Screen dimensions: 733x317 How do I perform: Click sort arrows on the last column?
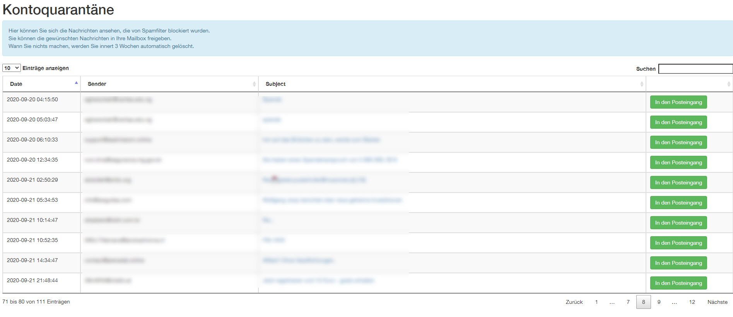tap(728, 84)
